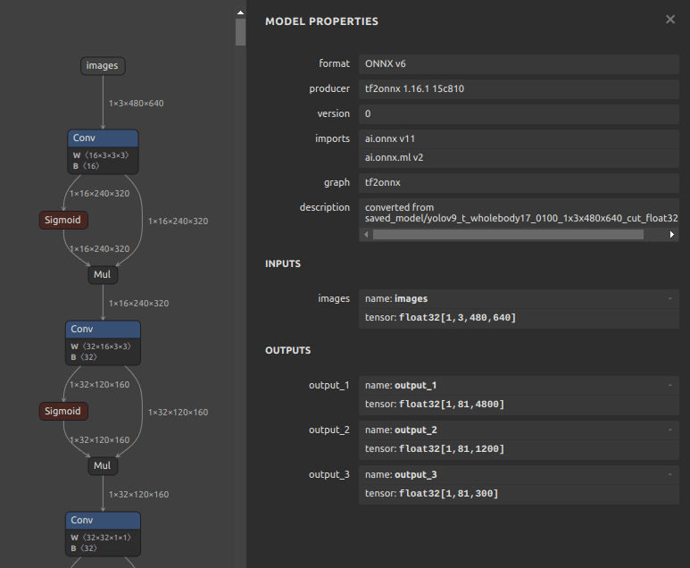
Task: Click the 1×16×240×320 label below the first Mul
Action: pos(138,304)
